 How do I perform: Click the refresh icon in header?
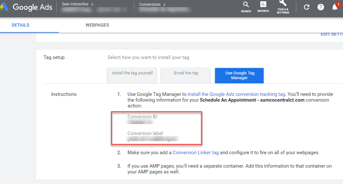coord(307,7)
